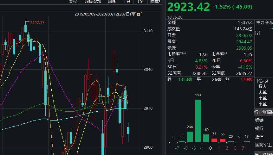Click the 2019/05/09-2020/03/12 date range link

103,14
